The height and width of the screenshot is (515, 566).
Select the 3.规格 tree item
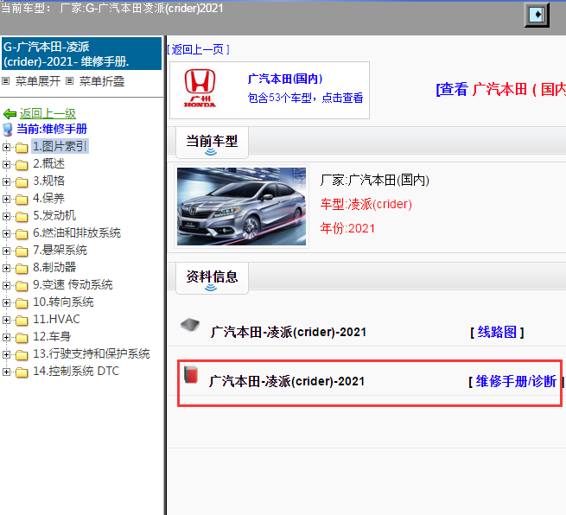[48, 181]
